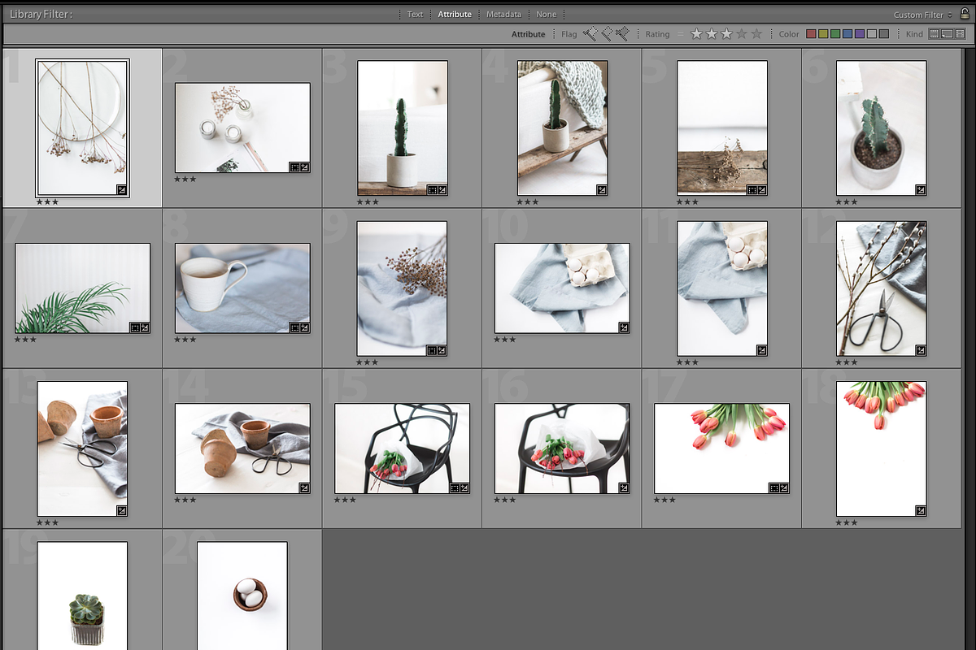
Task: Select the white mug on blue cloth thumbnail
Action: (242, 288)
